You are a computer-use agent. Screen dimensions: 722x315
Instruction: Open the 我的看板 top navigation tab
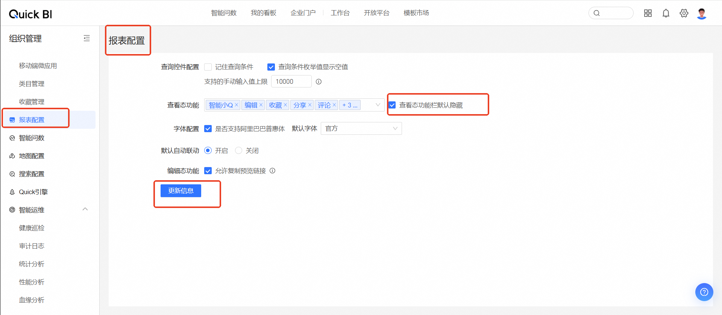click(263, 13)
